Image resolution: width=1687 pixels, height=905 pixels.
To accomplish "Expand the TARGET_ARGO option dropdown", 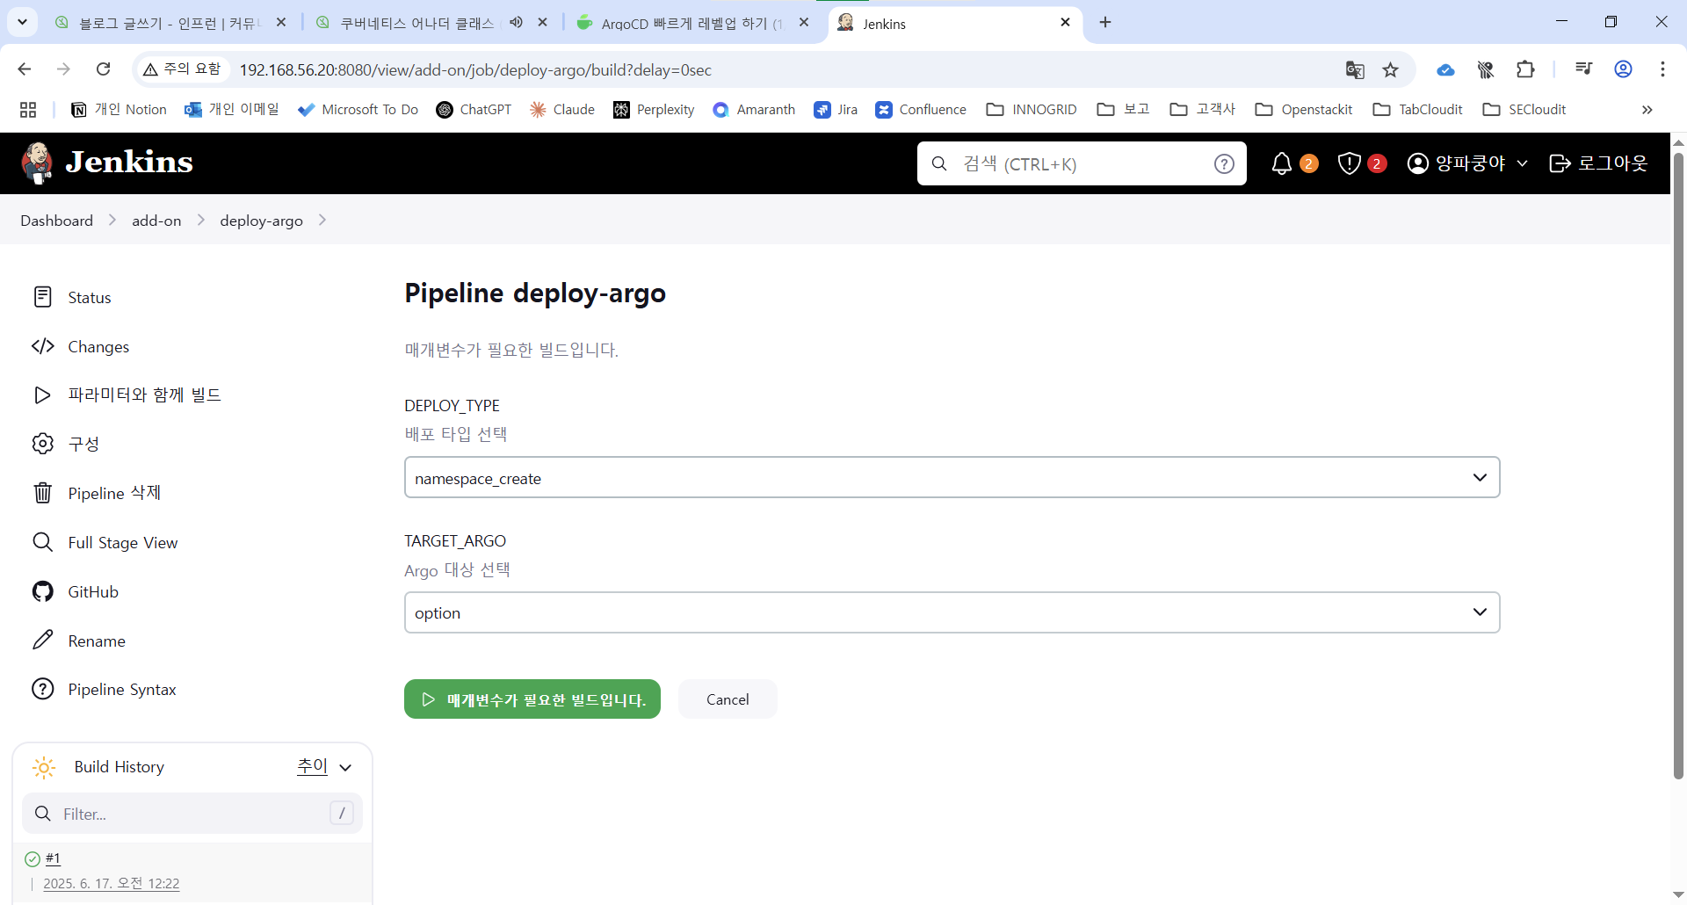I will click(x=952, y=612).
